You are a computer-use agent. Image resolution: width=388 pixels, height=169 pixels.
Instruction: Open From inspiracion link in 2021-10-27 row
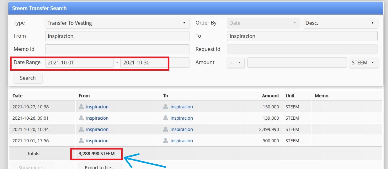97,107
